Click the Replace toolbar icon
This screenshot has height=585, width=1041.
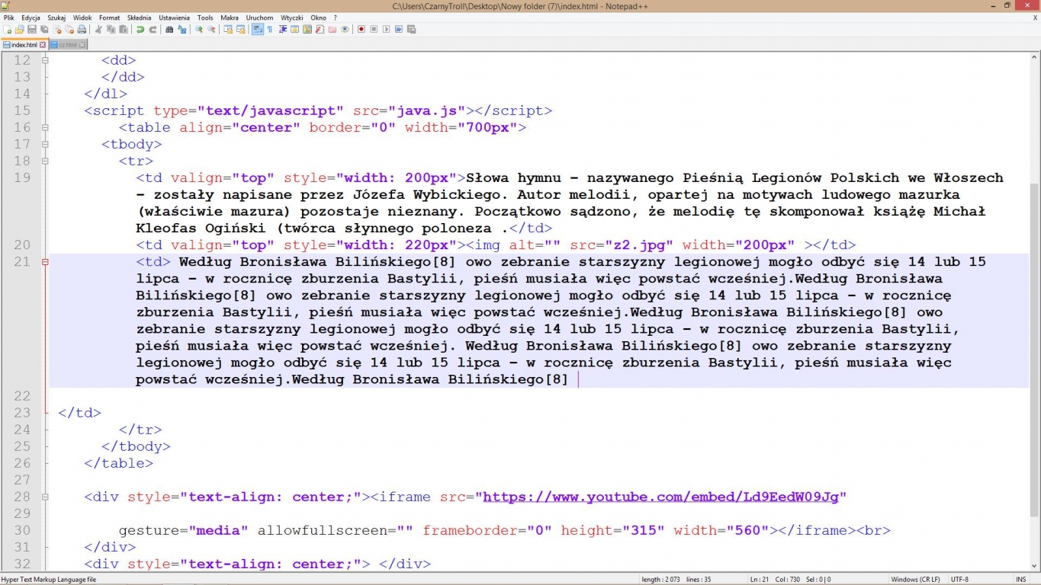tap(182, 30)
